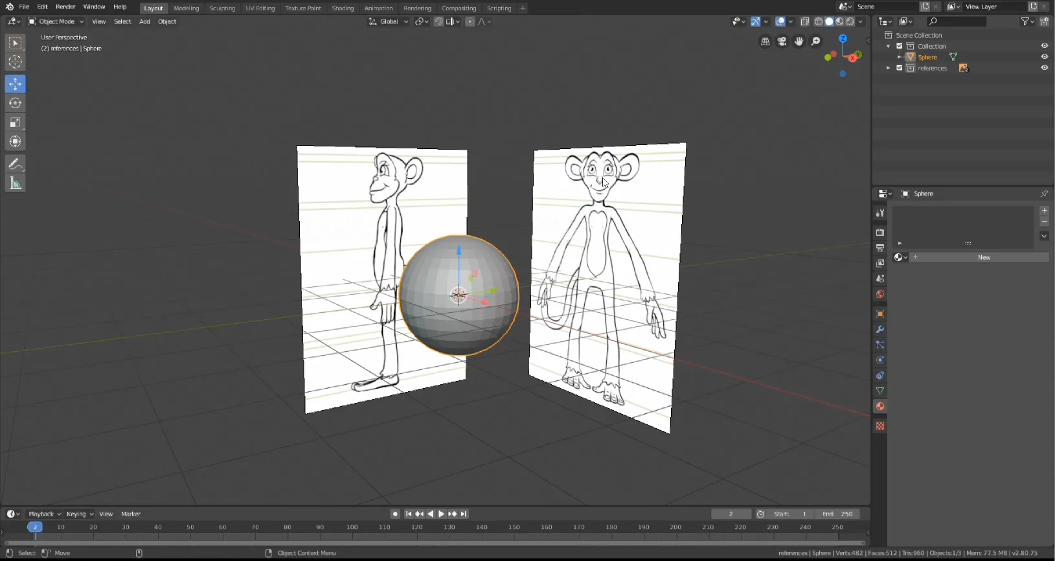Image resolution: width=1055 pixels, height=561 pixels.
Task: Toggle proportional editing button
Action: pos(470,21)
